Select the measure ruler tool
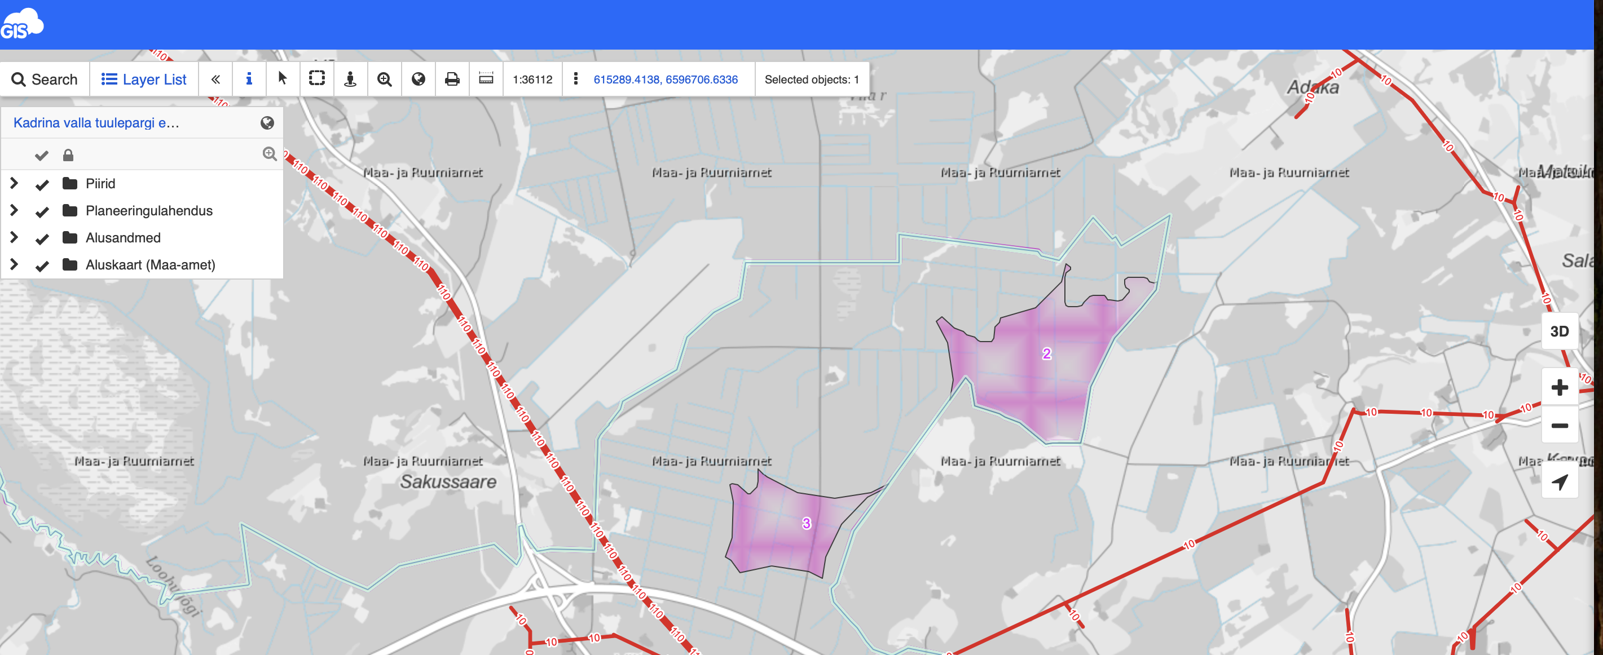This screenshot has height=655, width=1603. pyautogui.click(x=486, y=79)
